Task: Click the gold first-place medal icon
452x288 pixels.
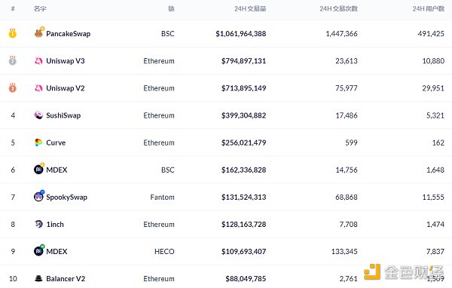Action: (x=12, y=33)
